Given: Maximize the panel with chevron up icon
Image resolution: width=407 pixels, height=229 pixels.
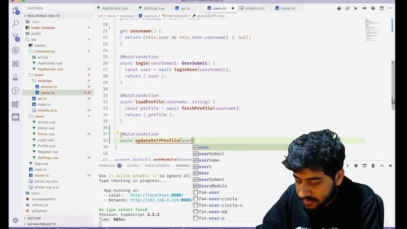Looking at the screenshot, I should (x=382, y=165).
